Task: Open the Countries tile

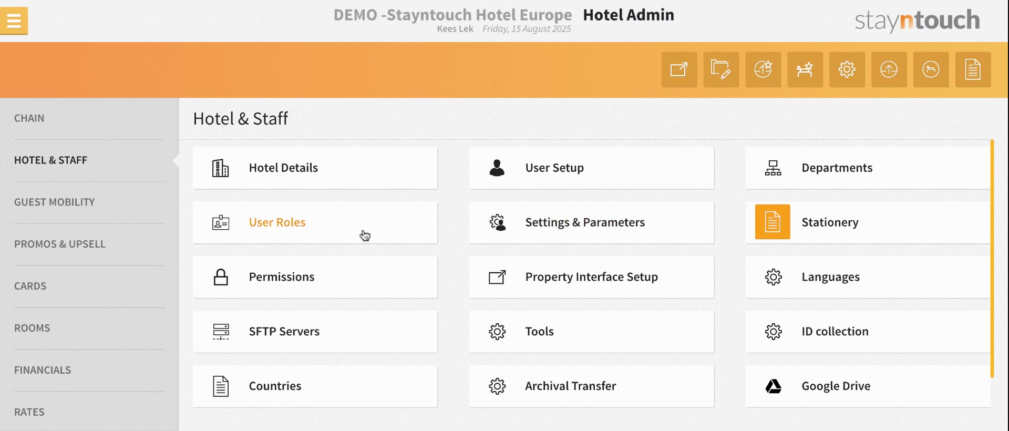Action: point(315,386)
